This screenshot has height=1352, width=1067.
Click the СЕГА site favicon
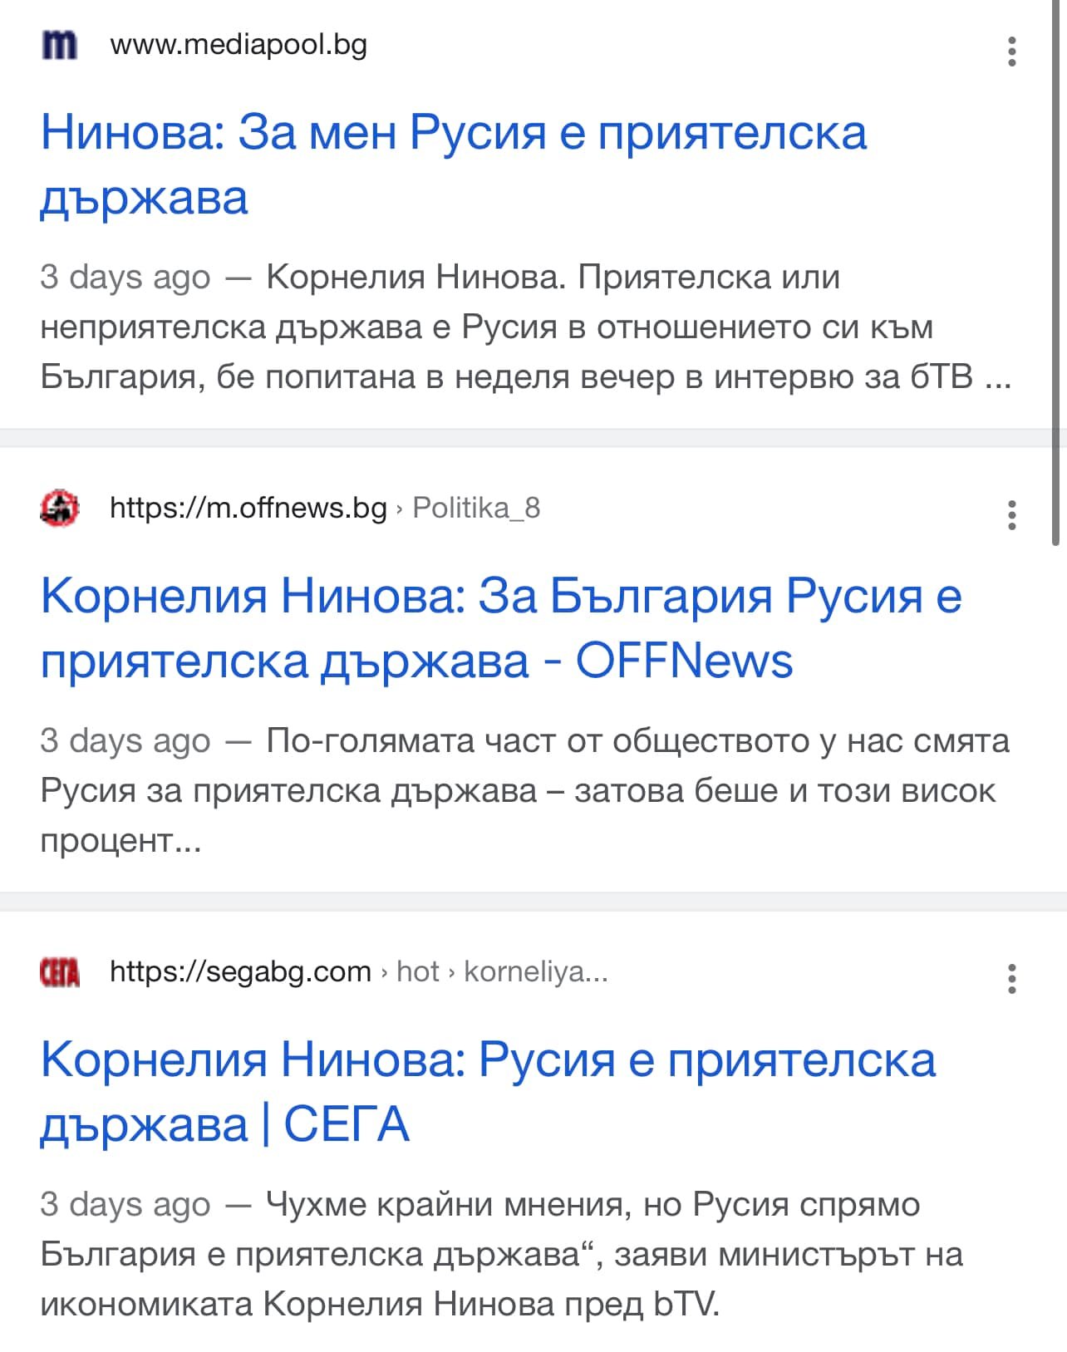coord(60,971)
